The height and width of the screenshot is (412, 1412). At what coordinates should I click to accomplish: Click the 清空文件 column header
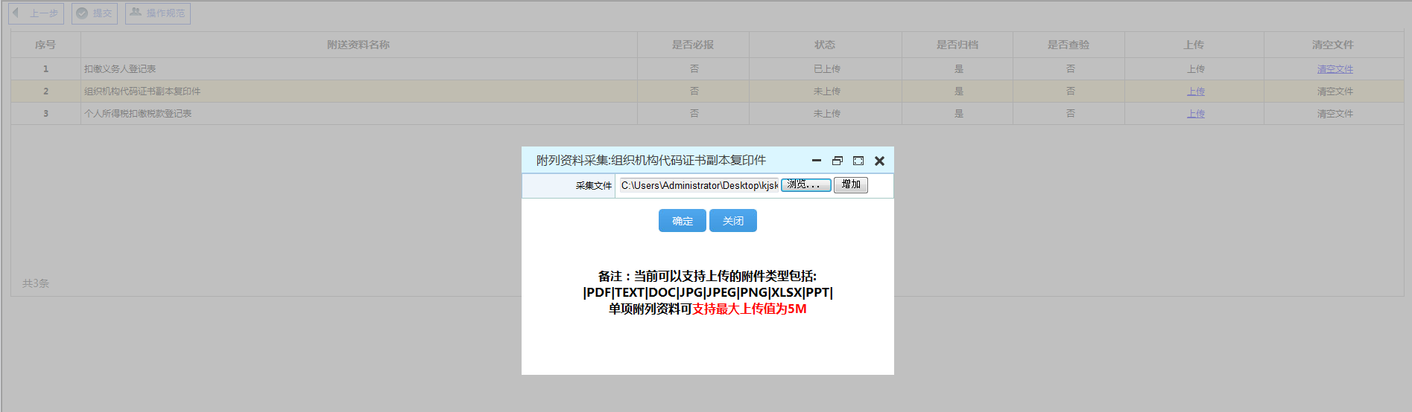(1333, 45)
